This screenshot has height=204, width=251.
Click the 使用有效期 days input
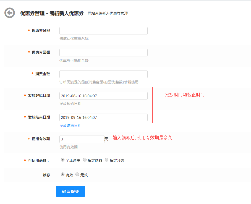click(82, 139)
